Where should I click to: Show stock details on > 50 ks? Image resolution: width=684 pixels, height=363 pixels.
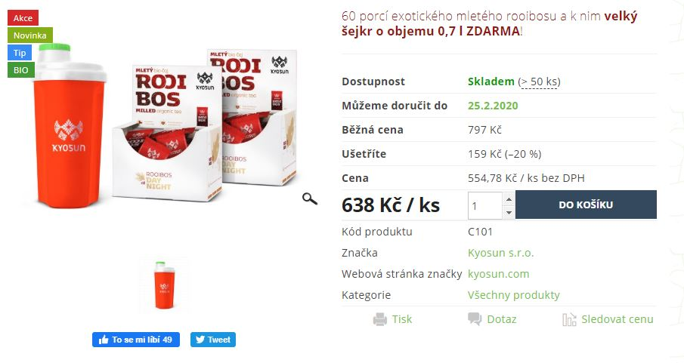(x=539, y=82)
